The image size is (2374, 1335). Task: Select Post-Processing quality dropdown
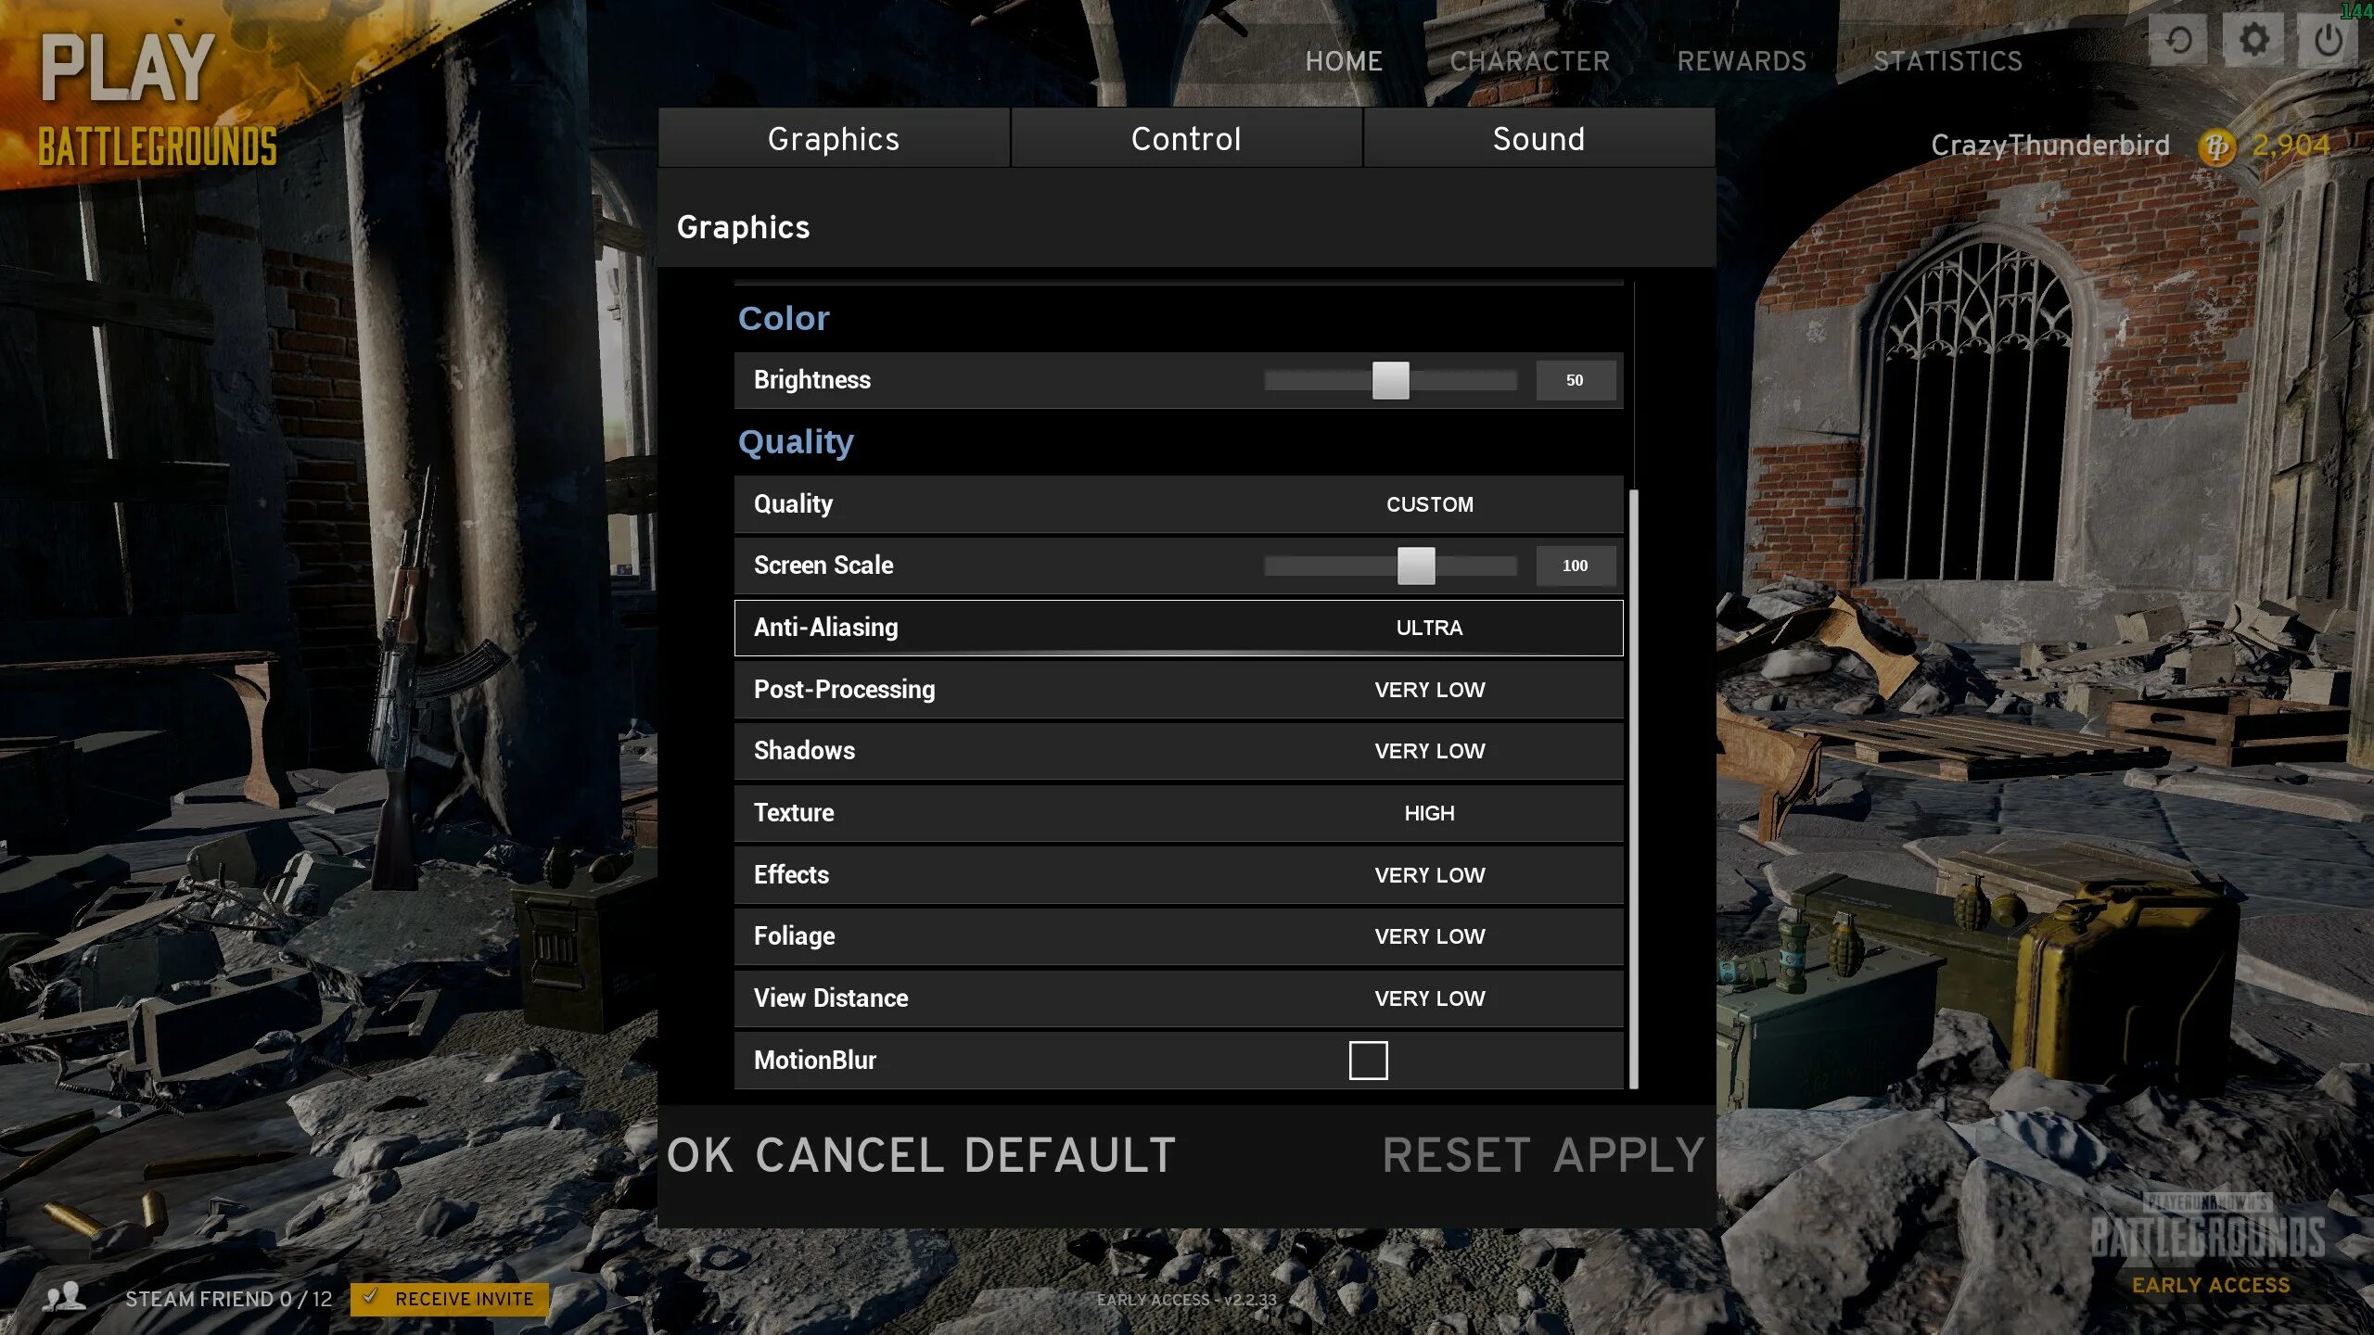pos(1430,688)
